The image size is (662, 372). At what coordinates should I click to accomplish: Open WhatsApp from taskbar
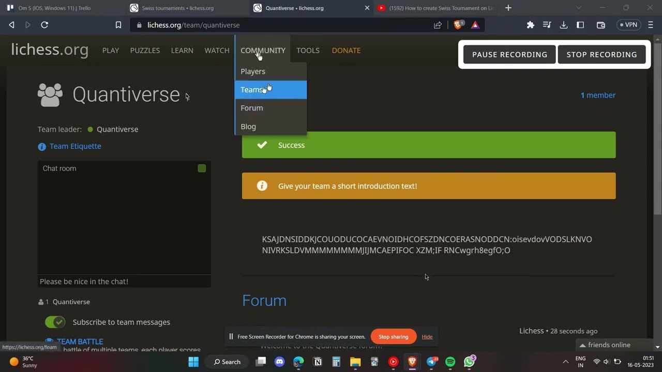(x=469, y=362)
